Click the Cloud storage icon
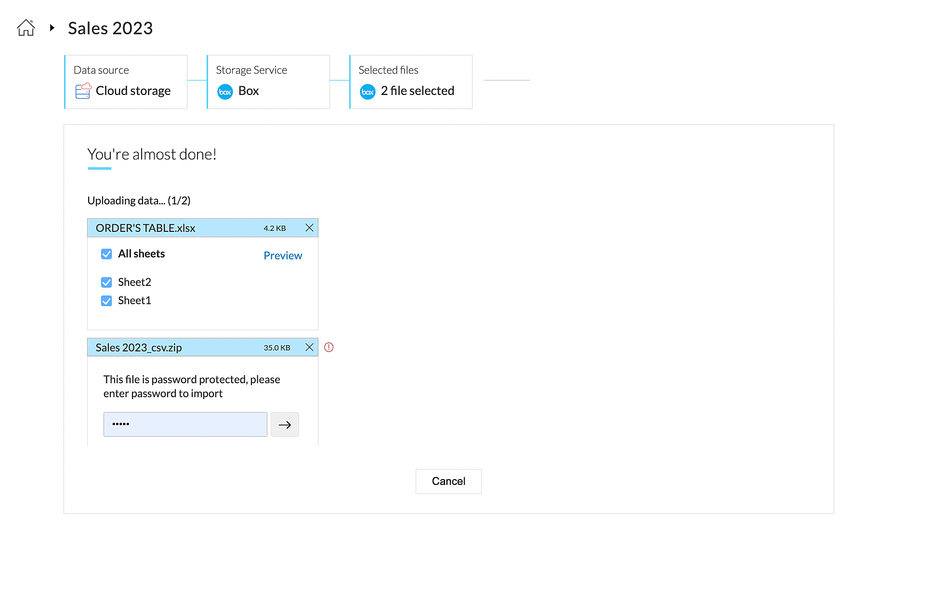The height and width of the screenshot is (590, 946). pyautogui.click(x=83, y=91)
